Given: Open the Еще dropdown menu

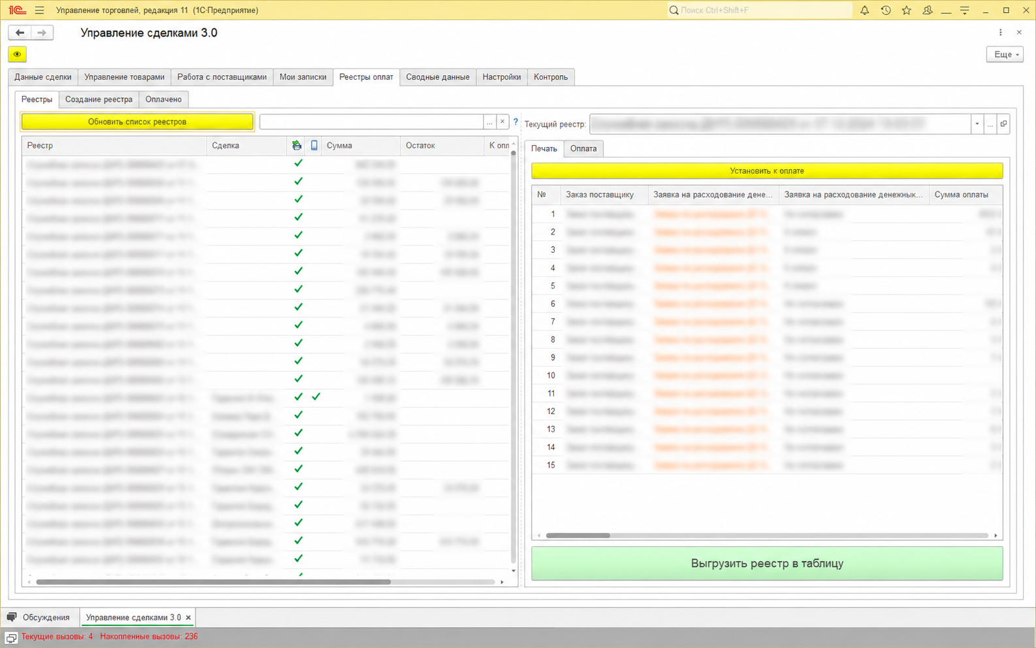Looking at the screenshot, I should click(1005, 54).
